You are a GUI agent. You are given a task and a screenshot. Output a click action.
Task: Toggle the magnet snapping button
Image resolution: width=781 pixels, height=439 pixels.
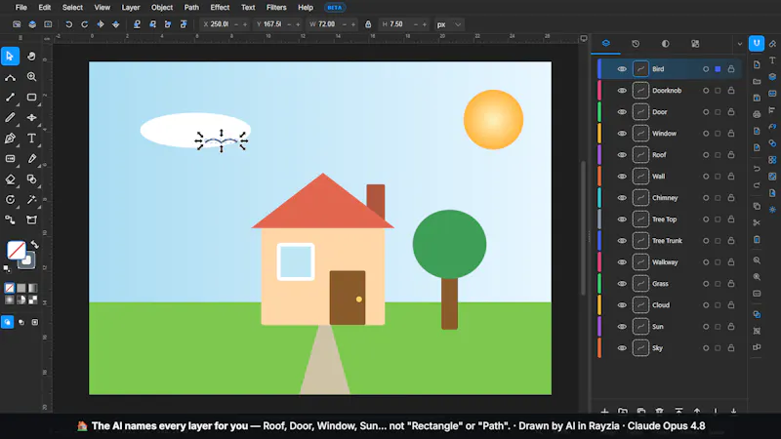[757, 44]
